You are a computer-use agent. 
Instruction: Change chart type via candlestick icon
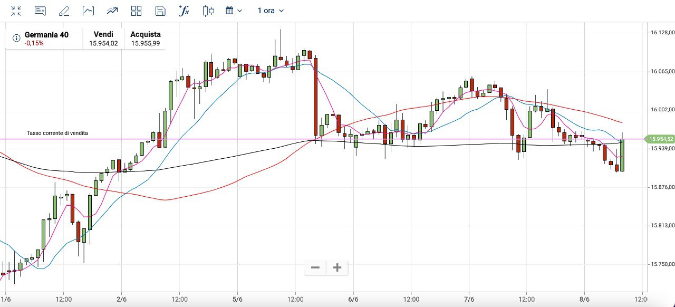208,11
